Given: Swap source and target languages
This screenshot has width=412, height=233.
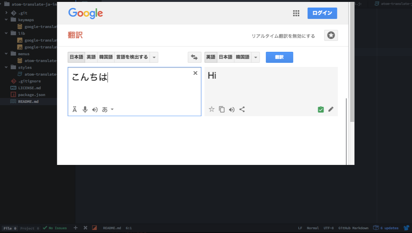Looking at the screenshot, I should pos(194,57).
